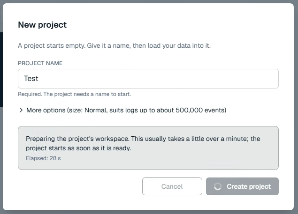Image resolution: width=298 pixels, height=214 pixels.
Task: Click the loading spinner in Create project
Action: click(x=218, y=186)
